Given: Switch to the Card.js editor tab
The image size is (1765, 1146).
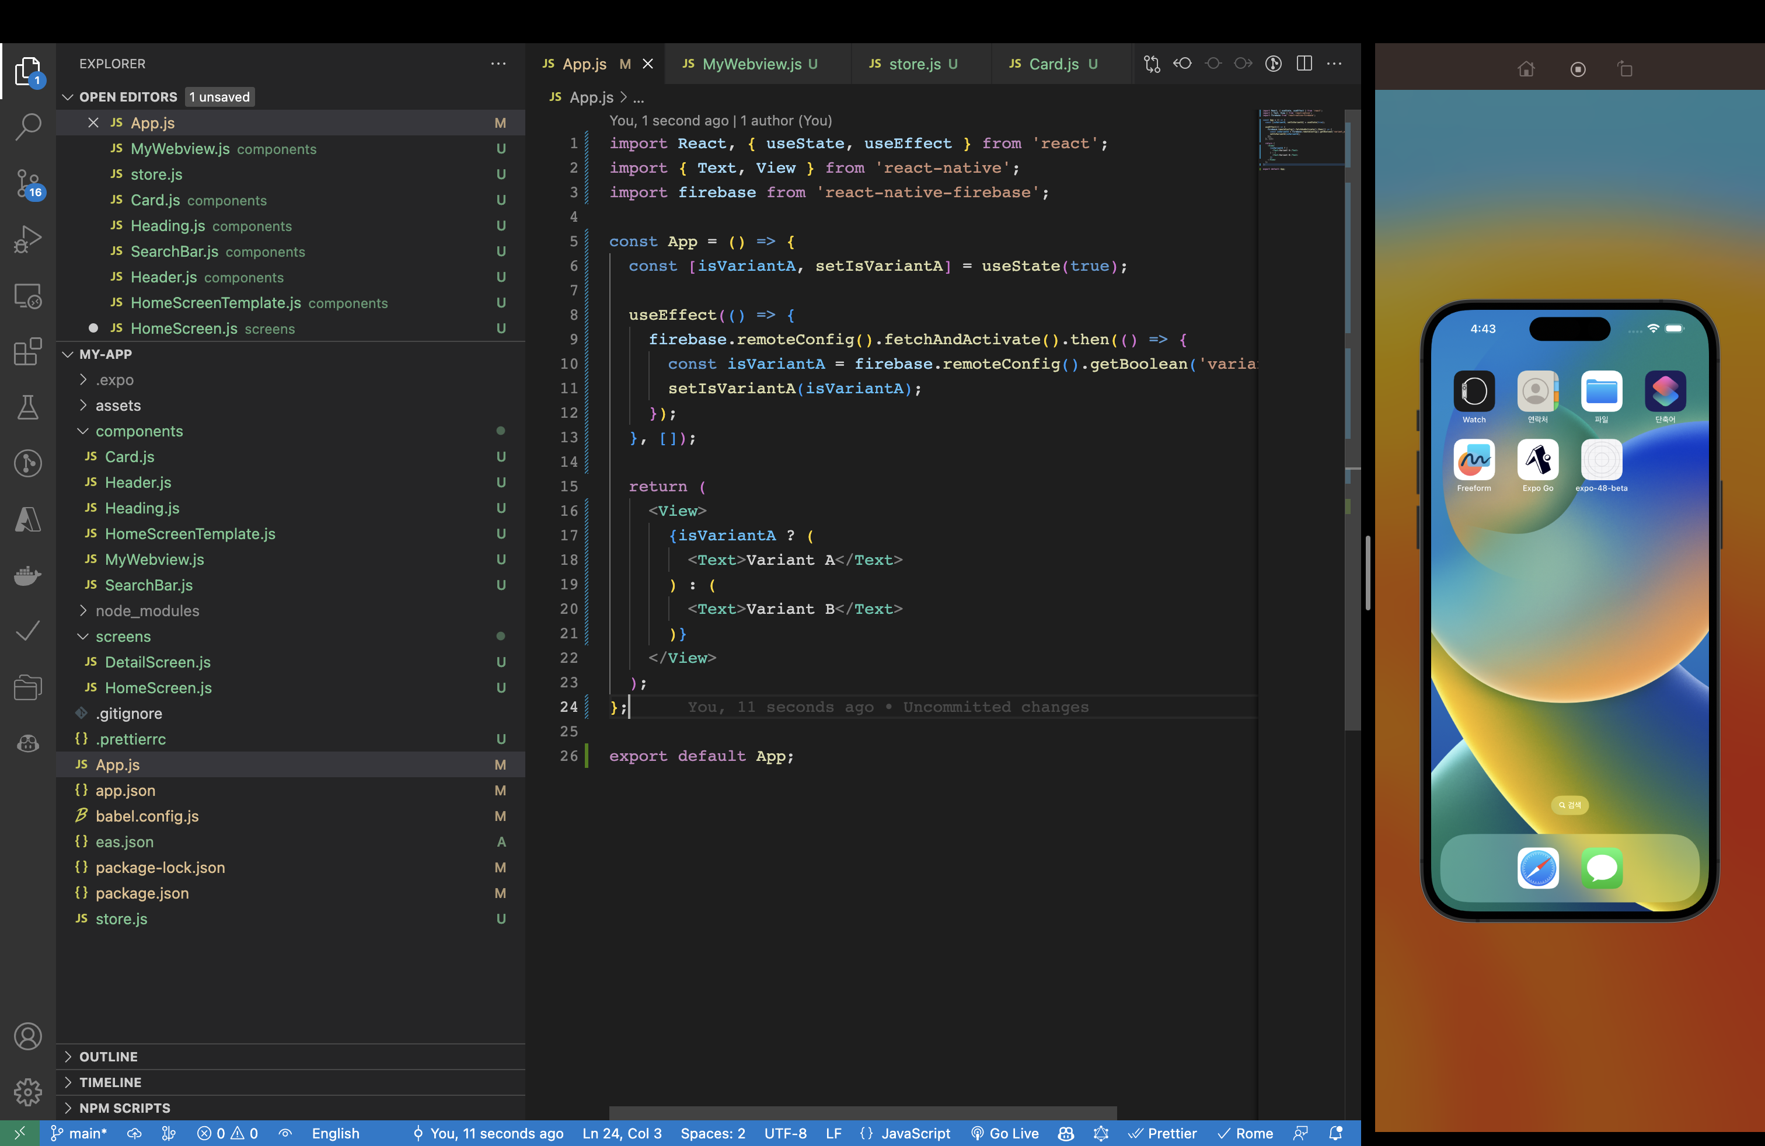Looking at the screenshot, I should 1053,64.
